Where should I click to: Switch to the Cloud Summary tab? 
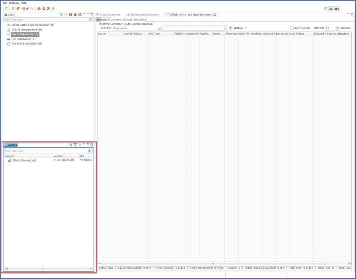click(x=110, y=15)
